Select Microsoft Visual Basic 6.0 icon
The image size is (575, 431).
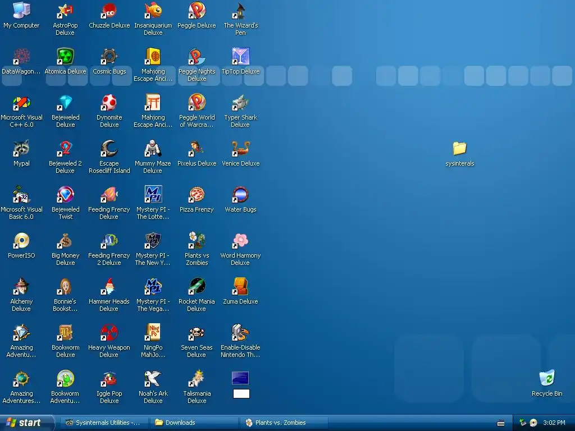[21, 195]
